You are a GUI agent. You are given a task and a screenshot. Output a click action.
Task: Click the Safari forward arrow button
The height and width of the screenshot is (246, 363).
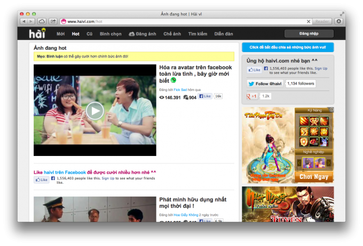pyautogui.click(x=31, y=21)
